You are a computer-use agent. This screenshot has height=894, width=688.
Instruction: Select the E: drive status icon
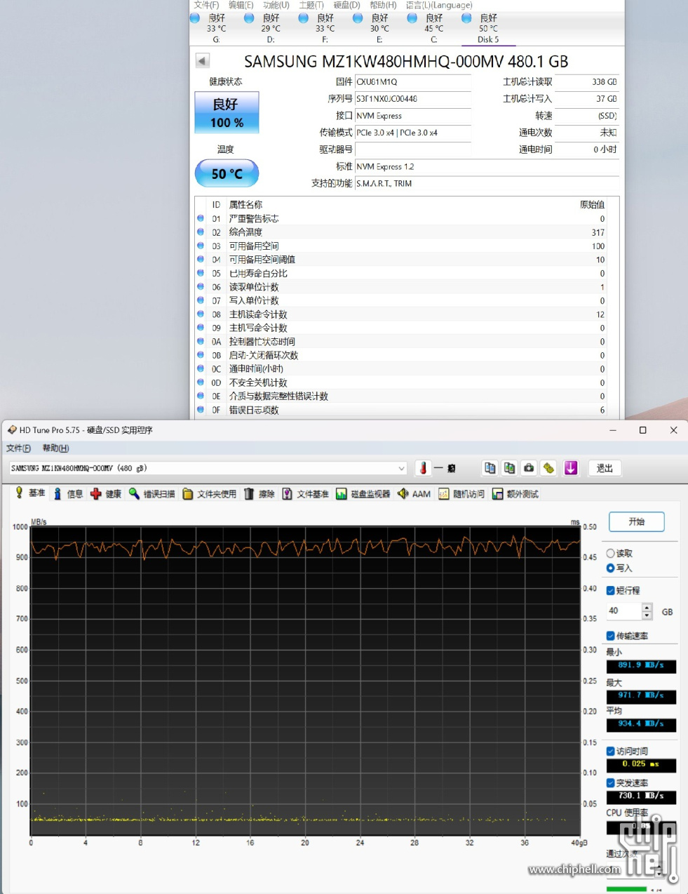(358, 18)
